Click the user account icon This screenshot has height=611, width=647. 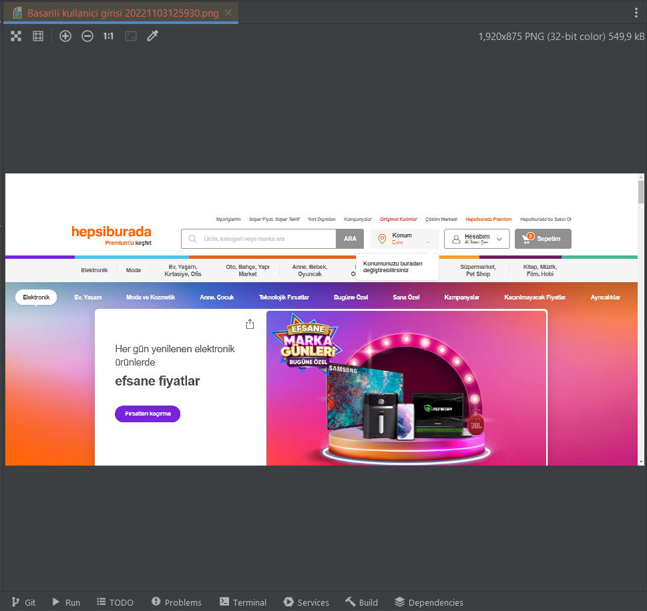tap(456, 239)
